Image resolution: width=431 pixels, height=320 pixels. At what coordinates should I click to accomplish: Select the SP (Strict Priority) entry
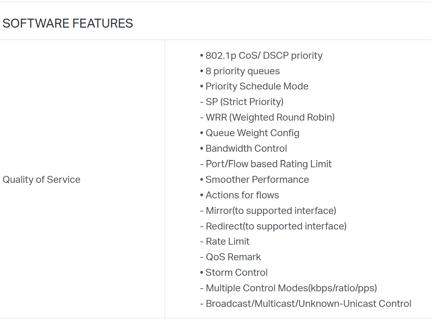coord(242,102)
